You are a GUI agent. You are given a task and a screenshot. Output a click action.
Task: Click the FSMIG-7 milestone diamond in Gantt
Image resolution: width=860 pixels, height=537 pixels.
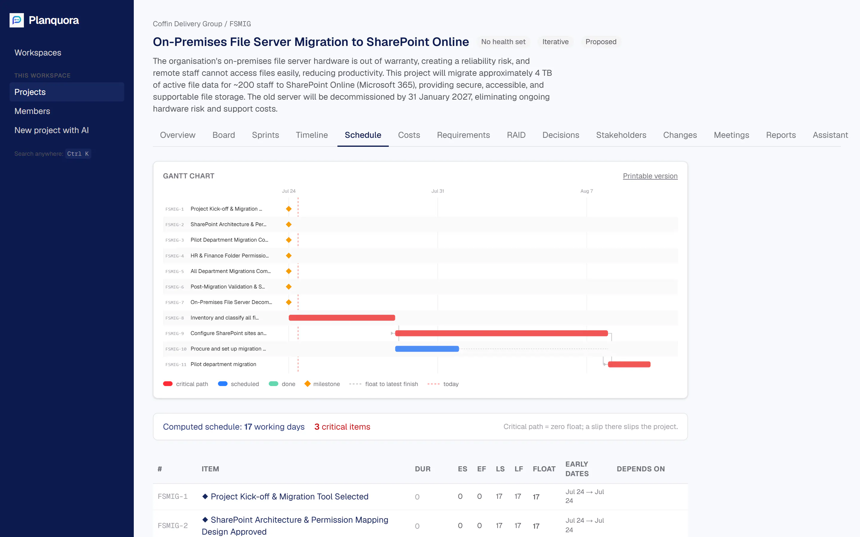[x=288, y=302]
